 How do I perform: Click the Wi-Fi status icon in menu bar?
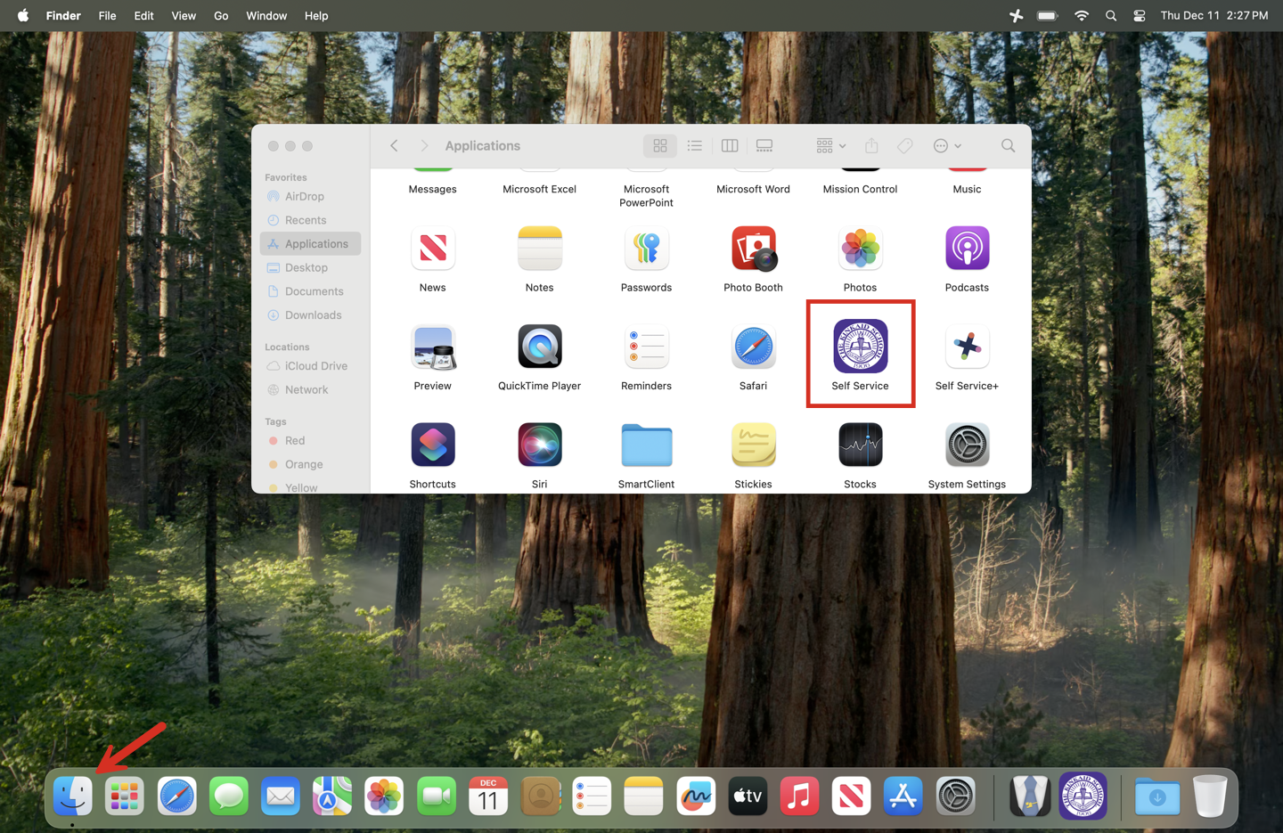tap(1082, 15)
